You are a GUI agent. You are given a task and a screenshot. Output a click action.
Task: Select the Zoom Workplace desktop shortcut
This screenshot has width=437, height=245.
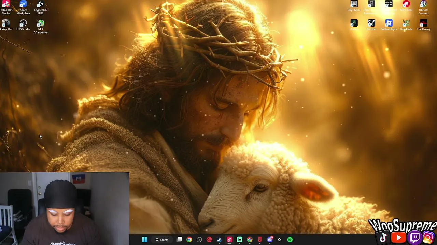pos(23,7)
